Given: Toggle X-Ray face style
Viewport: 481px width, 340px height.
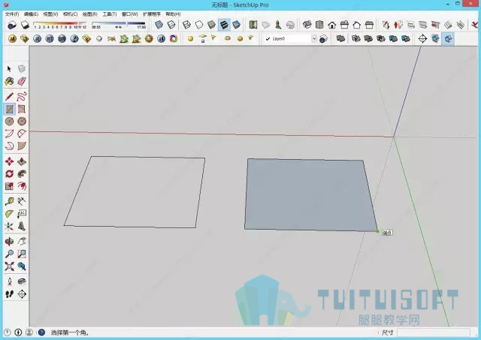Looking at the screenshot, I should [x=159, y=25].
